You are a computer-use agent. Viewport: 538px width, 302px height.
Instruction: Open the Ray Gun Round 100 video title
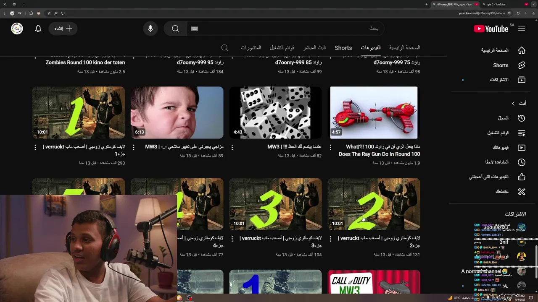point(379,151)
